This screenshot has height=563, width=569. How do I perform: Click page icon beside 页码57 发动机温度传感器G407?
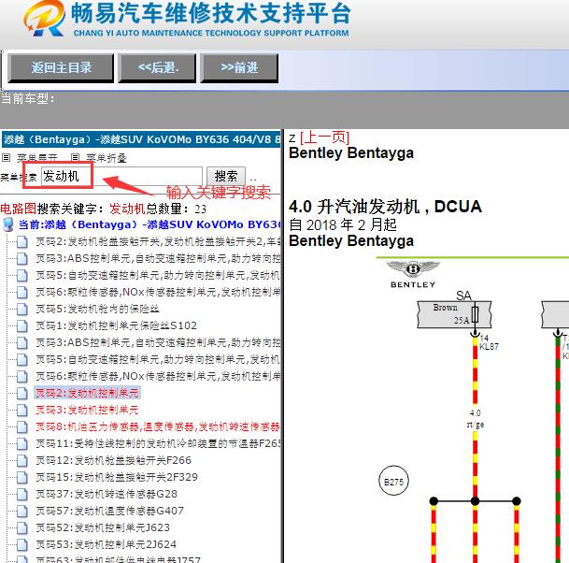pos(21,511)
